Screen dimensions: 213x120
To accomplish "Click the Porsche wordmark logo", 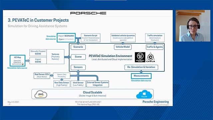I will 88,13.
